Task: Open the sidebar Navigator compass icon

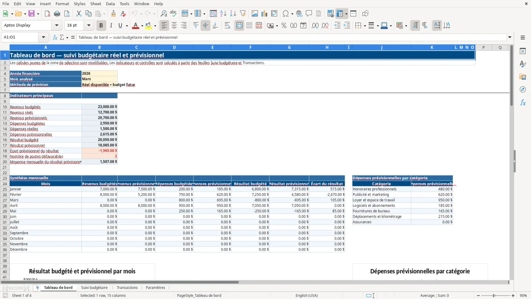Action: click(x=523, y=89)
